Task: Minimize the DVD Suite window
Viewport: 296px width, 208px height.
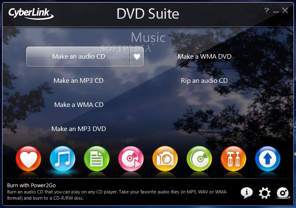Action: 276,11
